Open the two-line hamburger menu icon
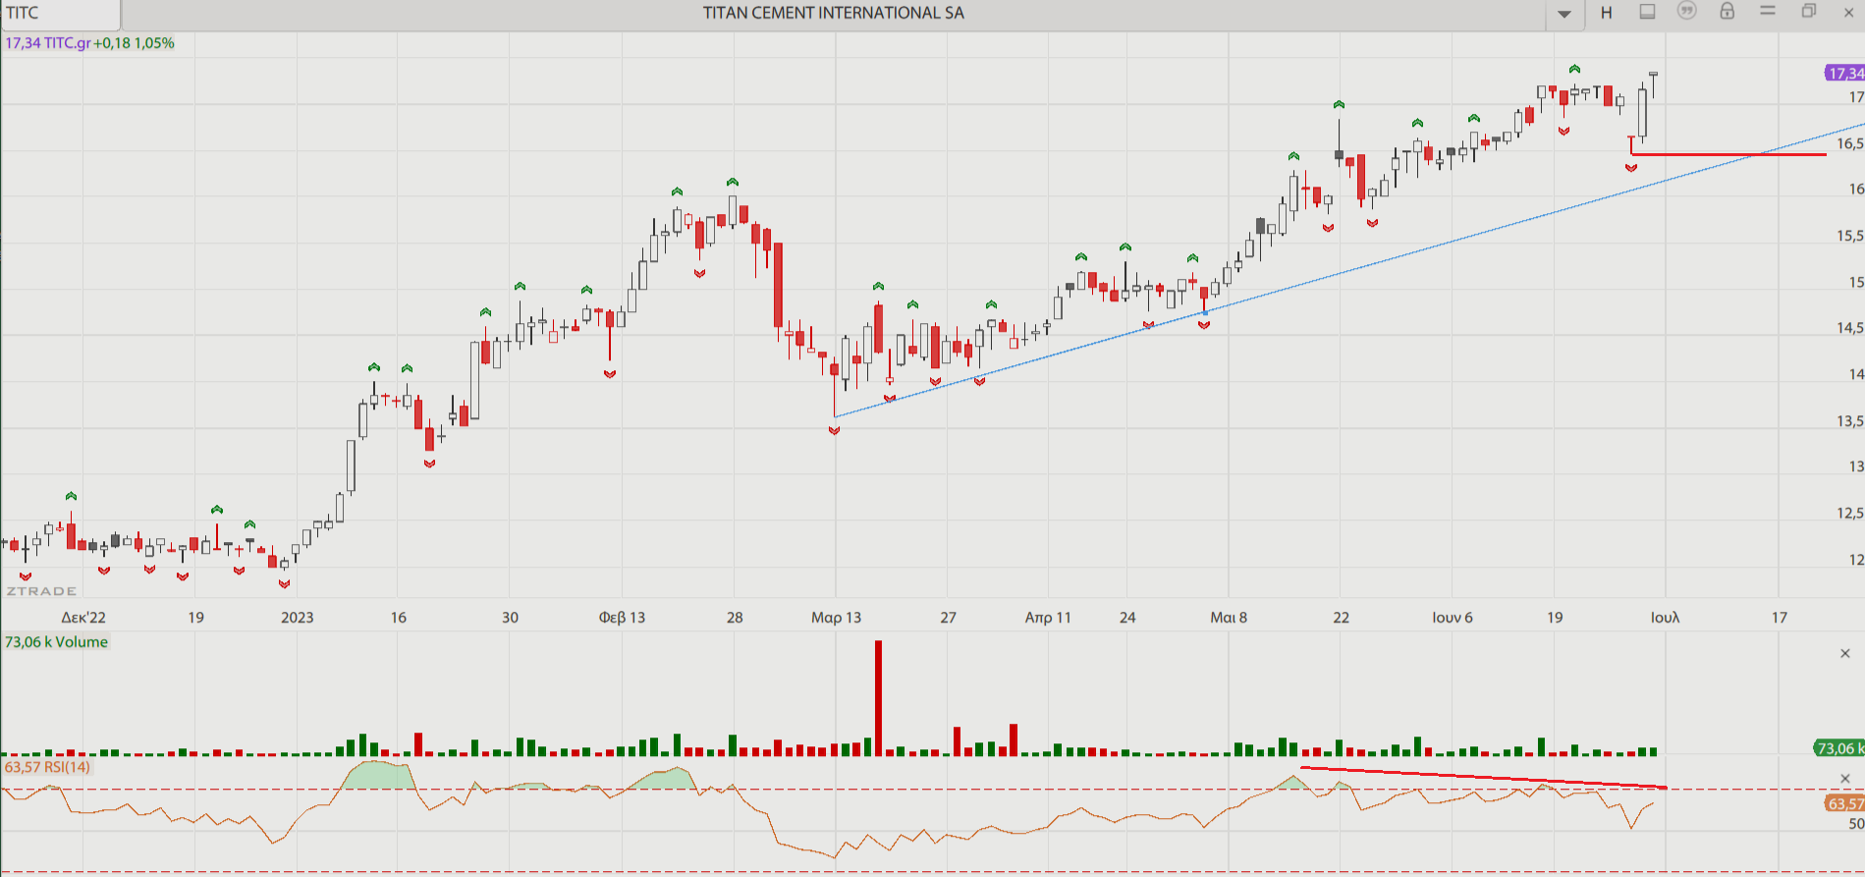Viewport: 1865px width, 877px height. point(1768,12)
